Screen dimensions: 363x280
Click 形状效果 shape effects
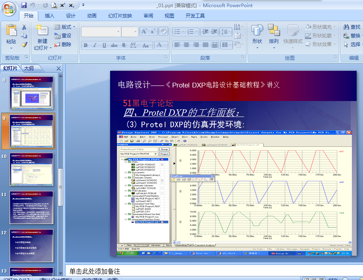(x=320, y=44)
